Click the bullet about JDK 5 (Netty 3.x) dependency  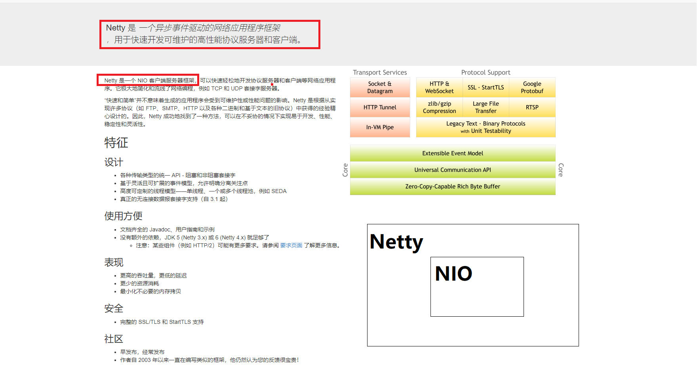(194, 237)
